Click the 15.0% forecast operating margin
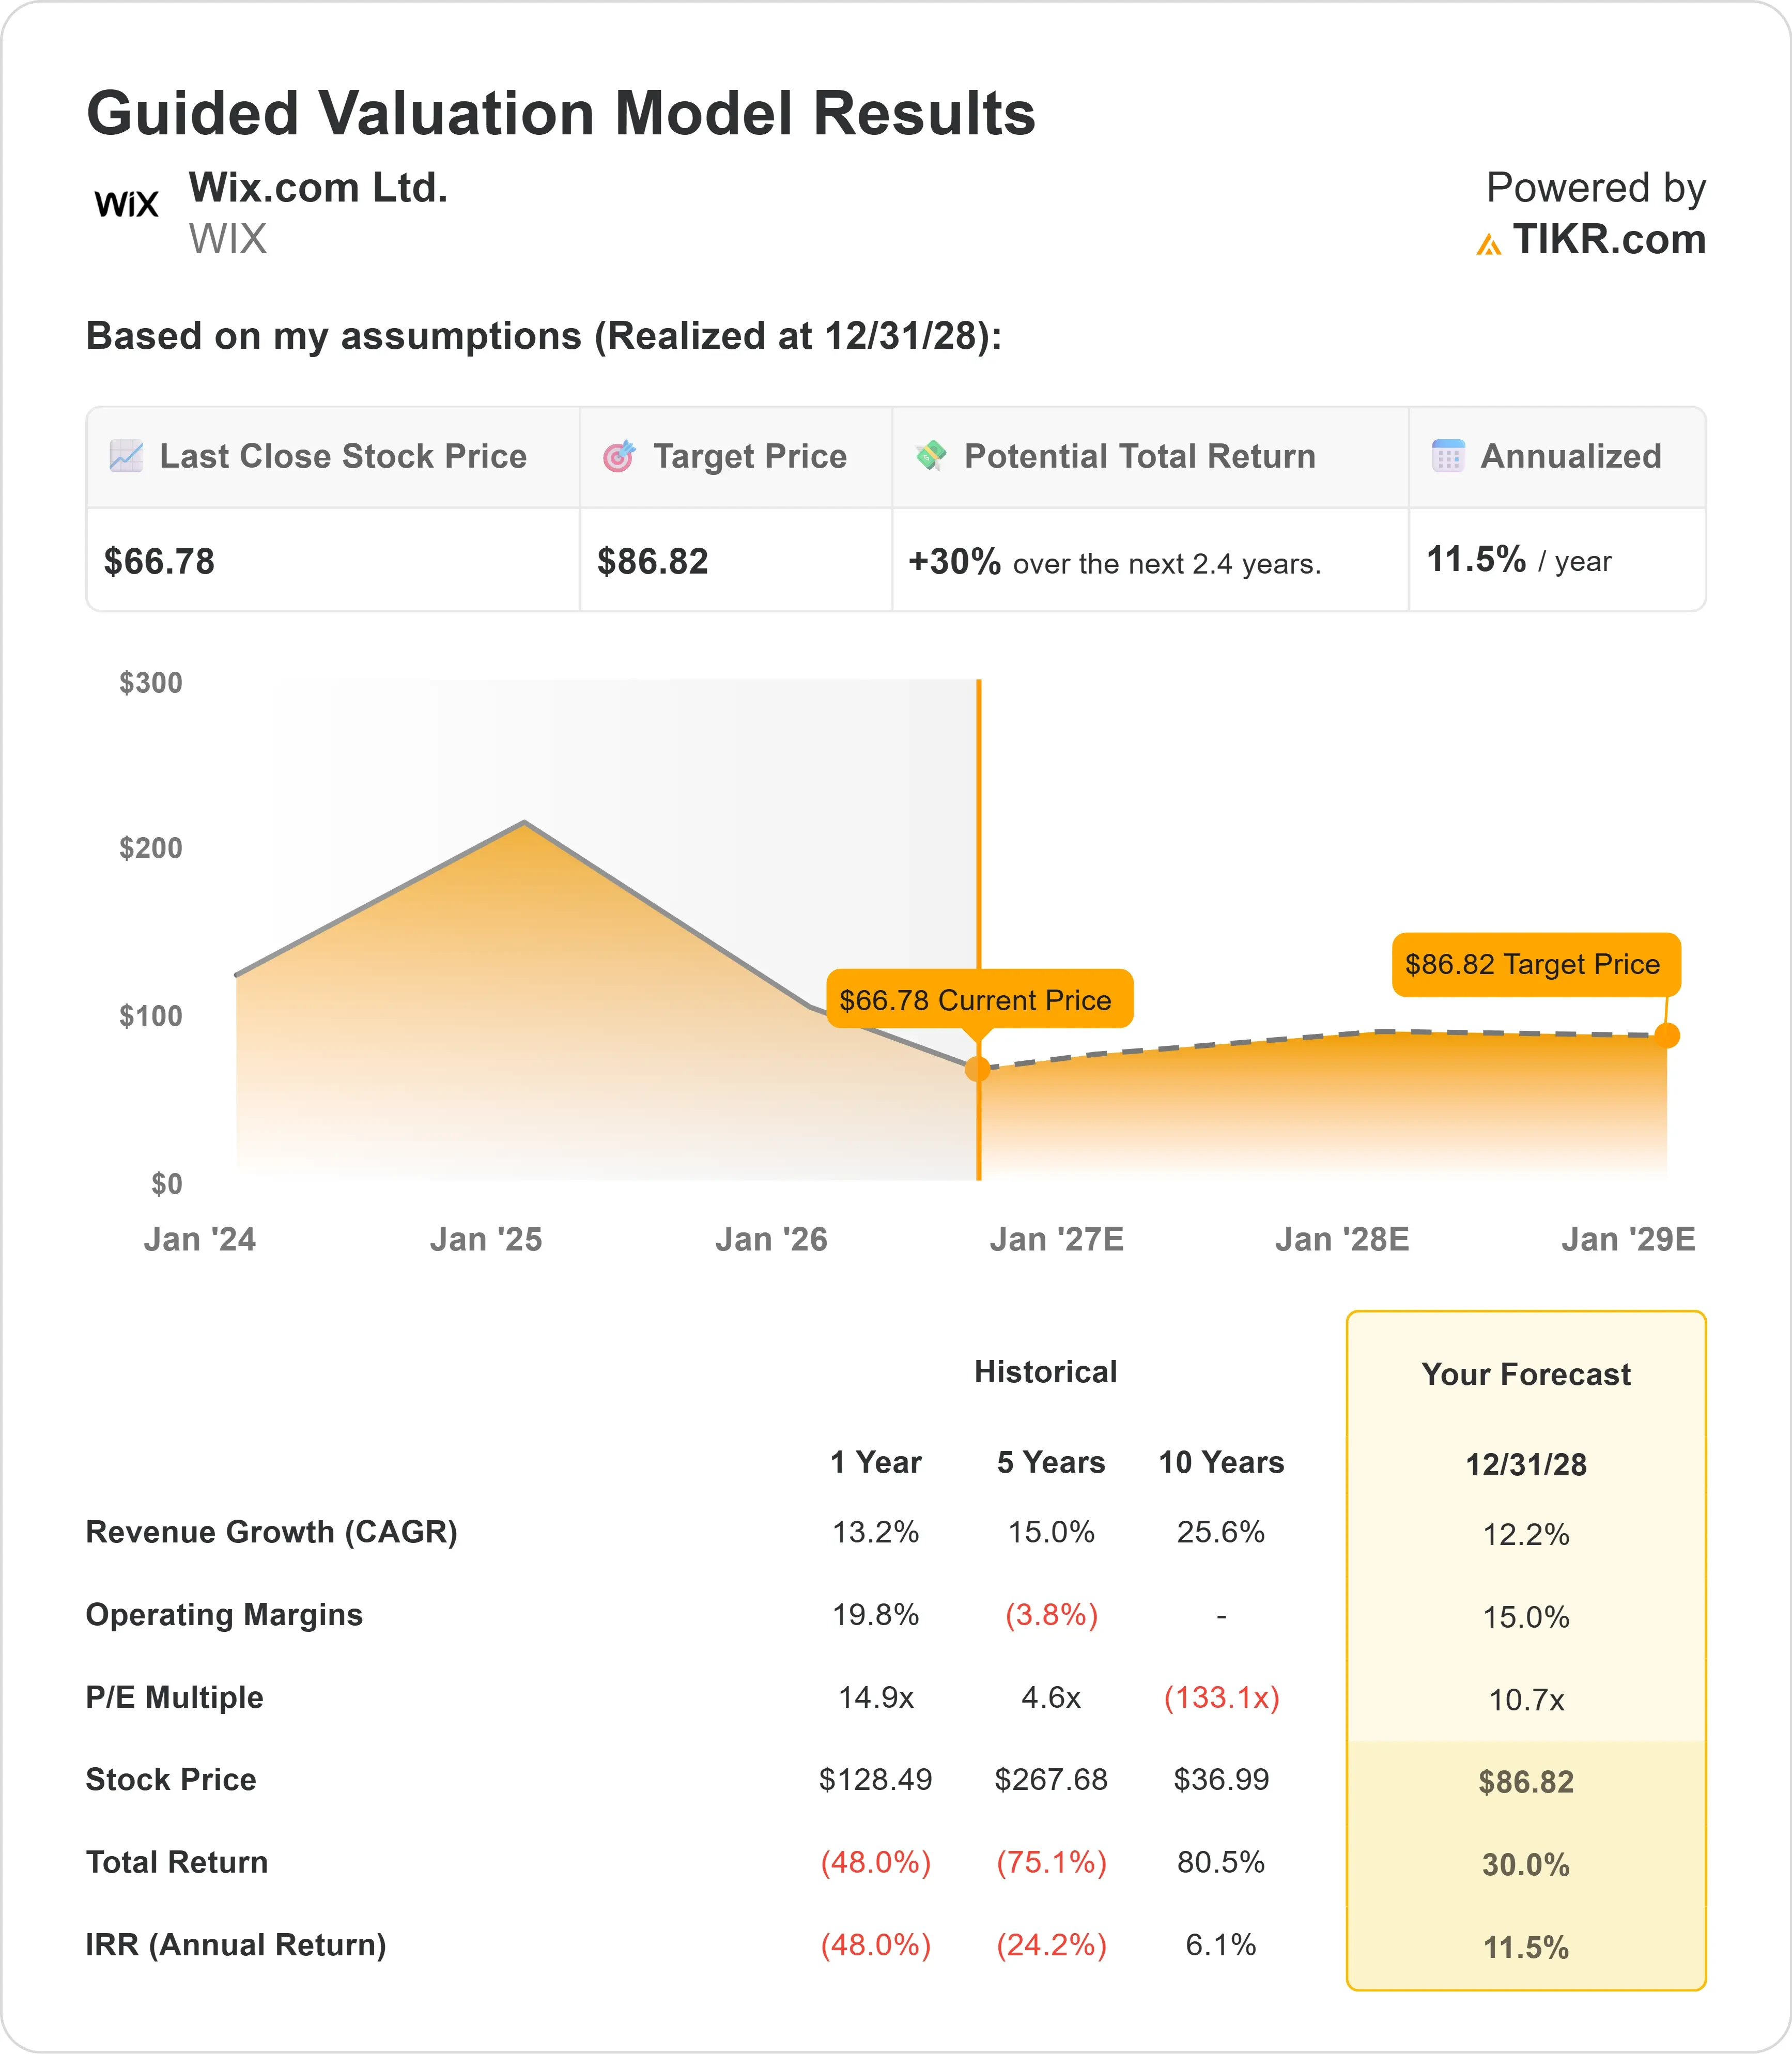Image resolution: width=1792 pixels, height=2054 pixels. tap(1526, 1617)
